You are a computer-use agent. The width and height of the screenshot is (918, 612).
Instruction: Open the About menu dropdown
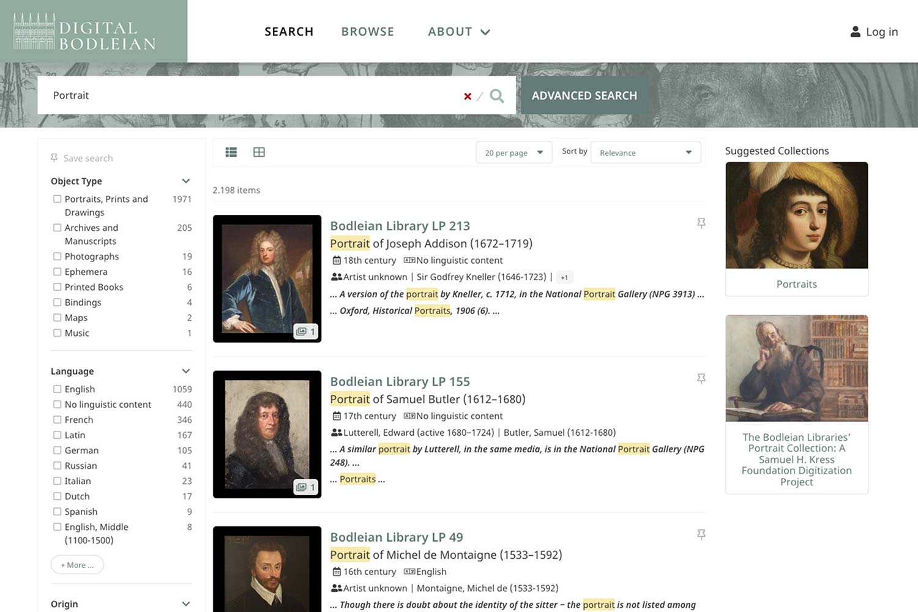point(459,32)
